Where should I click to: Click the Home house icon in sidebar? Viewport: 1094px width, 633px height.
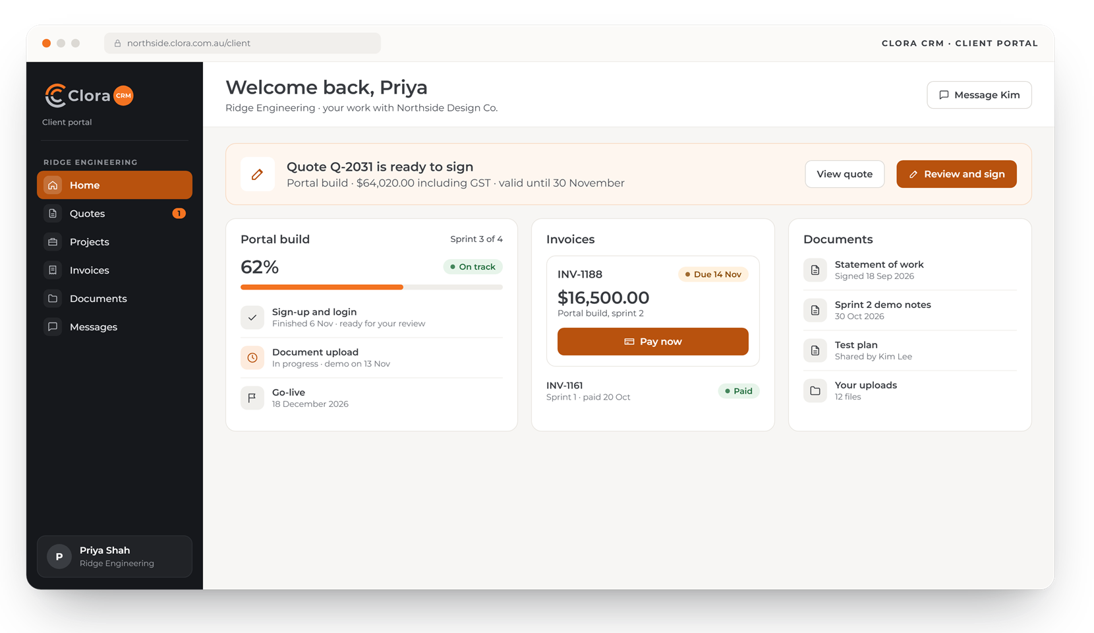tap(53, 185)
